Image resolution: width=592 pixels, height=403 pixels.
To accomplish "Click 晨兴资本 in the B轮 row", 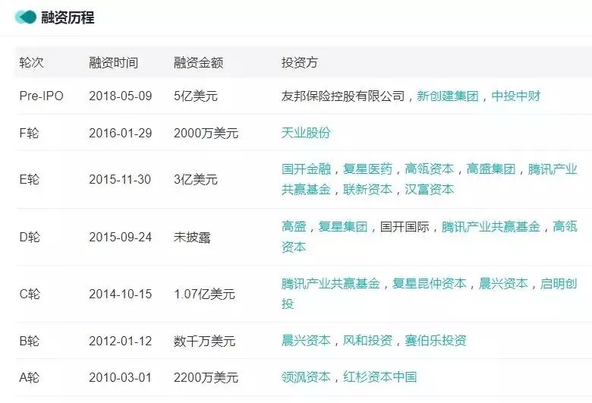I will coord(306,341).
